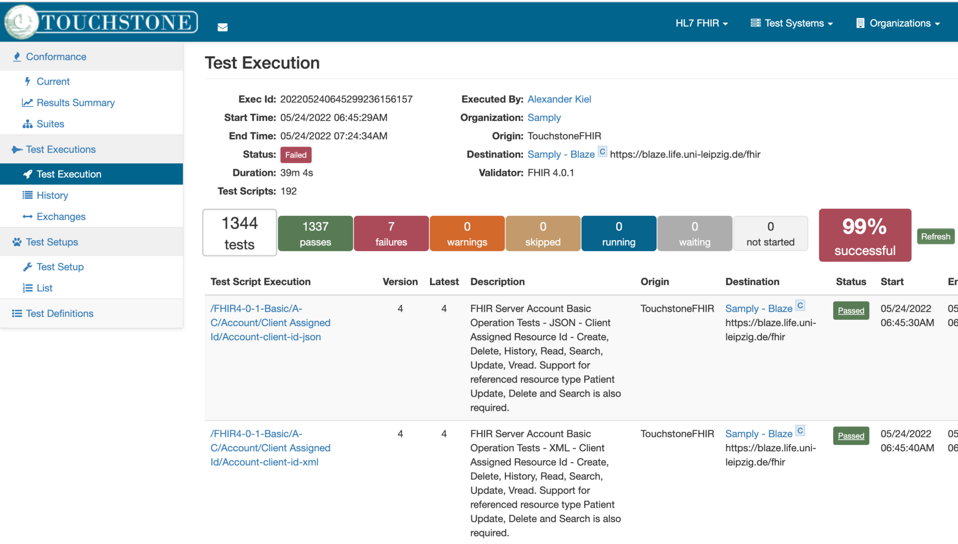Viewport: 958px width, 544px height.
Task: Click the History list icon
Action: tap(27, 195)
